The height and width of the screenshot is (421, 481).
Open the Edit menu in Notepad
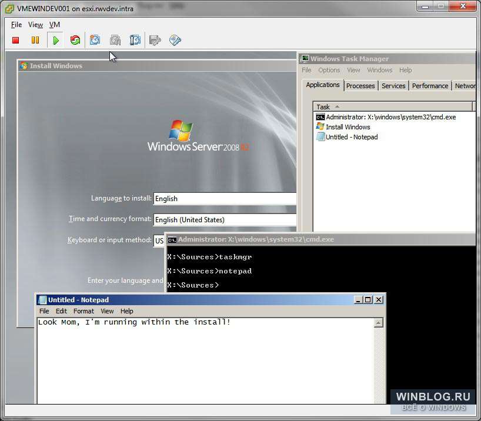pos(61,311)
